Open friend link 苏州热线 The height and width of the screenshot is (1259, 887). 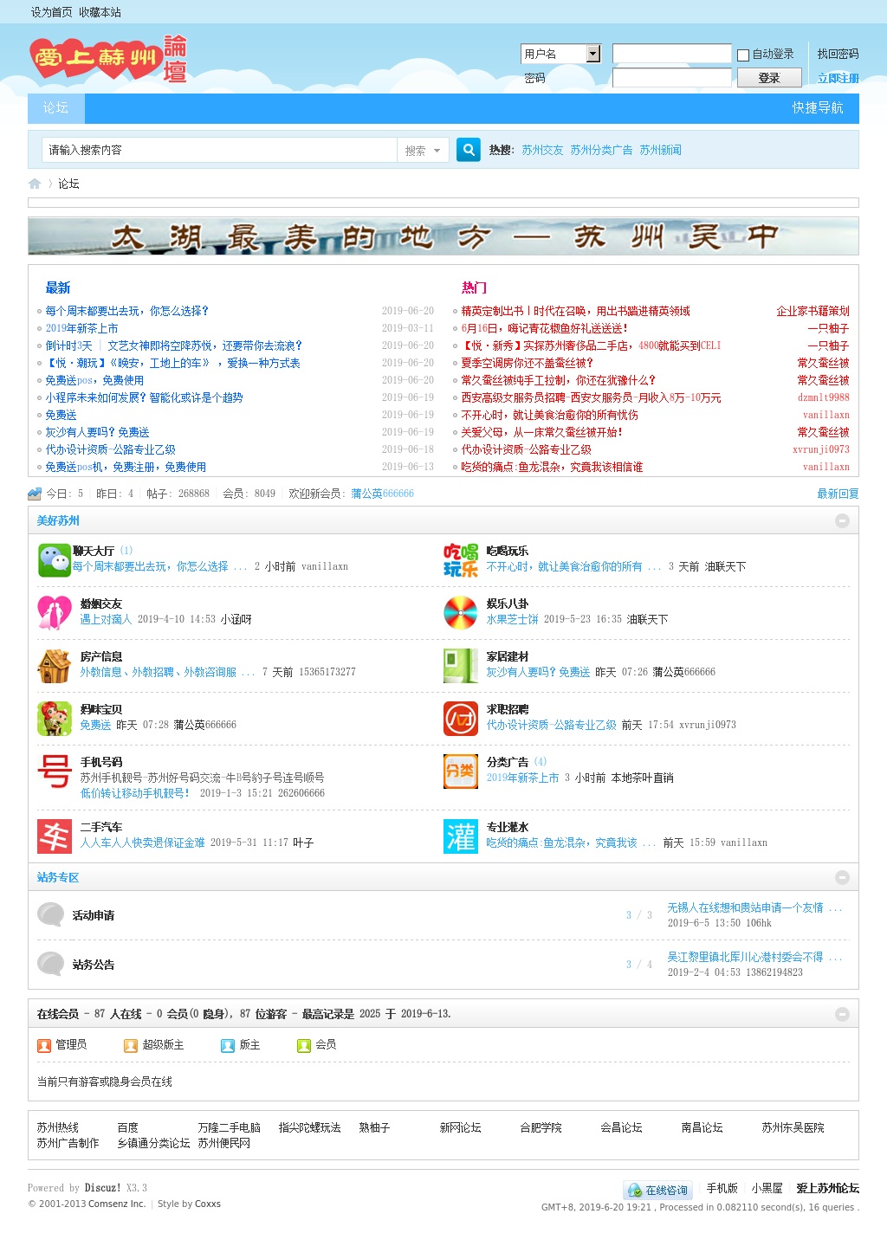tap(57, 1127)
